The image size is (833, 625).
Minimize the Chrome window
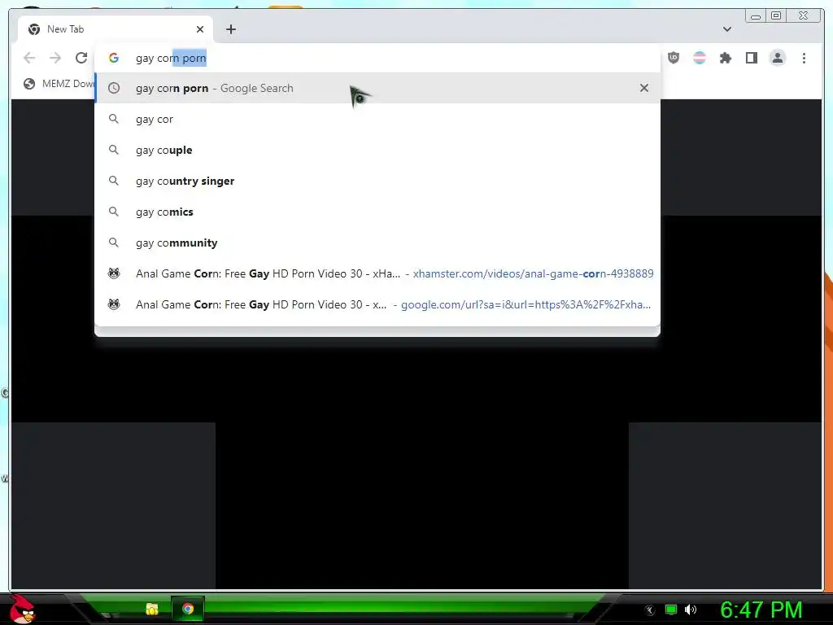[x=756, y=16]
